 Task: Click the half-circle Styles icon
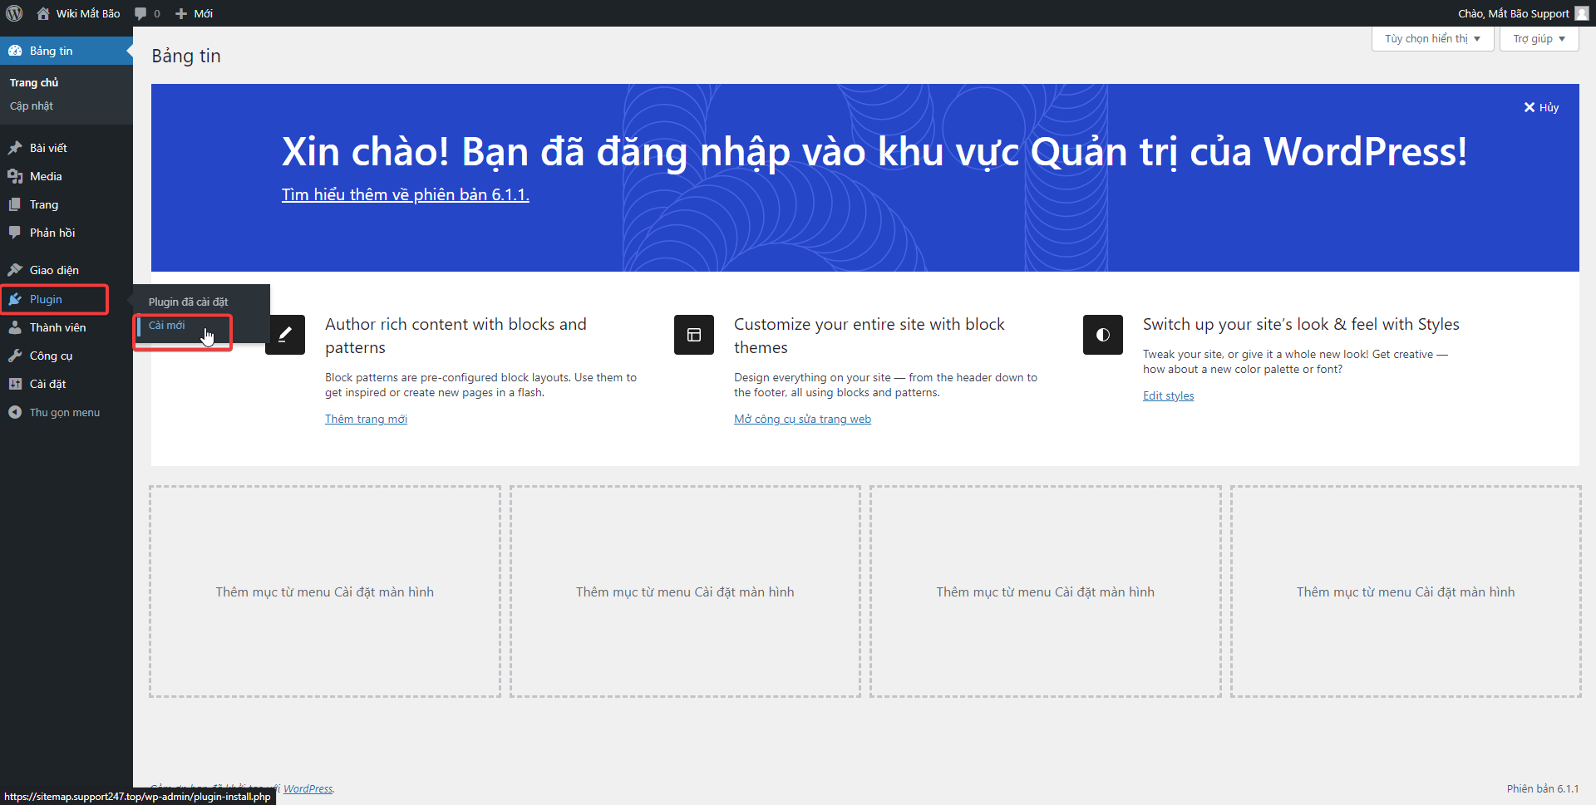point(1103,335)
